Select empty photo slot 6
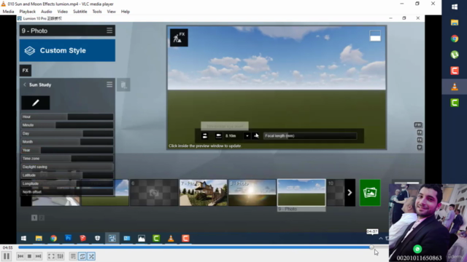 pyautogui.click(x=154, y=192)
